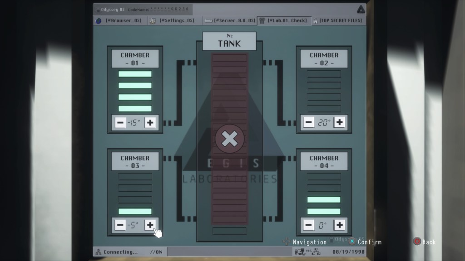Click the network icon beside Connecting status

98,252
